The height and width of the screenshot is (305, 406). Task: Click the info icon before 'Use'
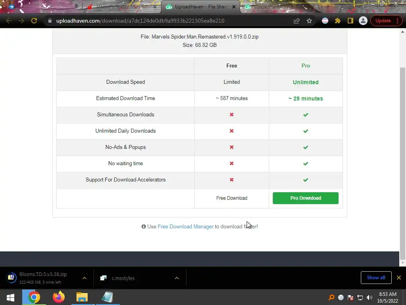144,227
